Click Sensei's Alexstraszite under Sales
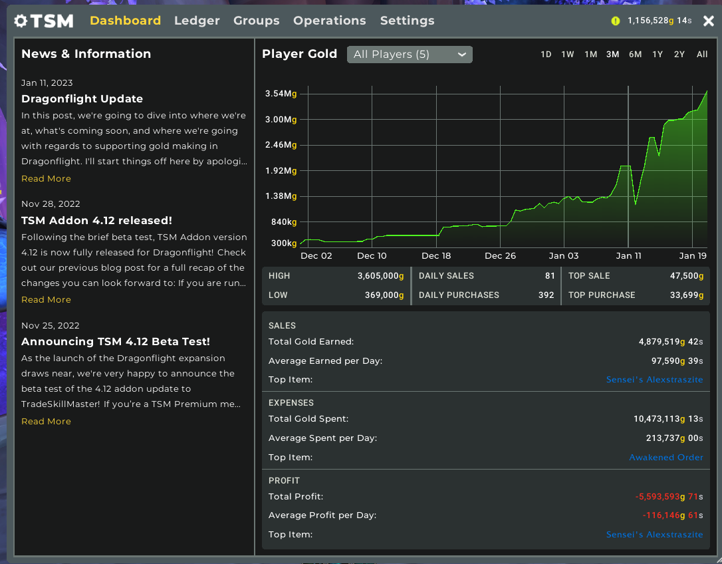The height and width of the screenshot is (564, 722). pos(654,380)
